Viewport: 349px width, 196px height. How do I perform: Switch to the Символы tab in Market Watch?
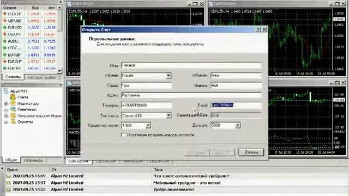coord(13,77)
